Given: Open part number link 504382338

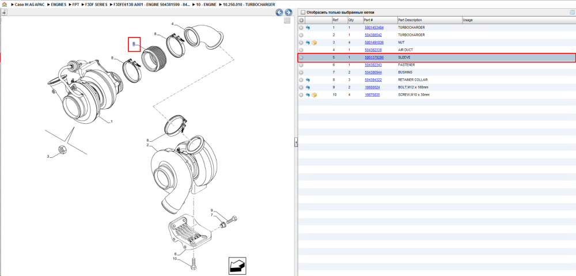Looking at the screenshot, I should tap(373, 50).
